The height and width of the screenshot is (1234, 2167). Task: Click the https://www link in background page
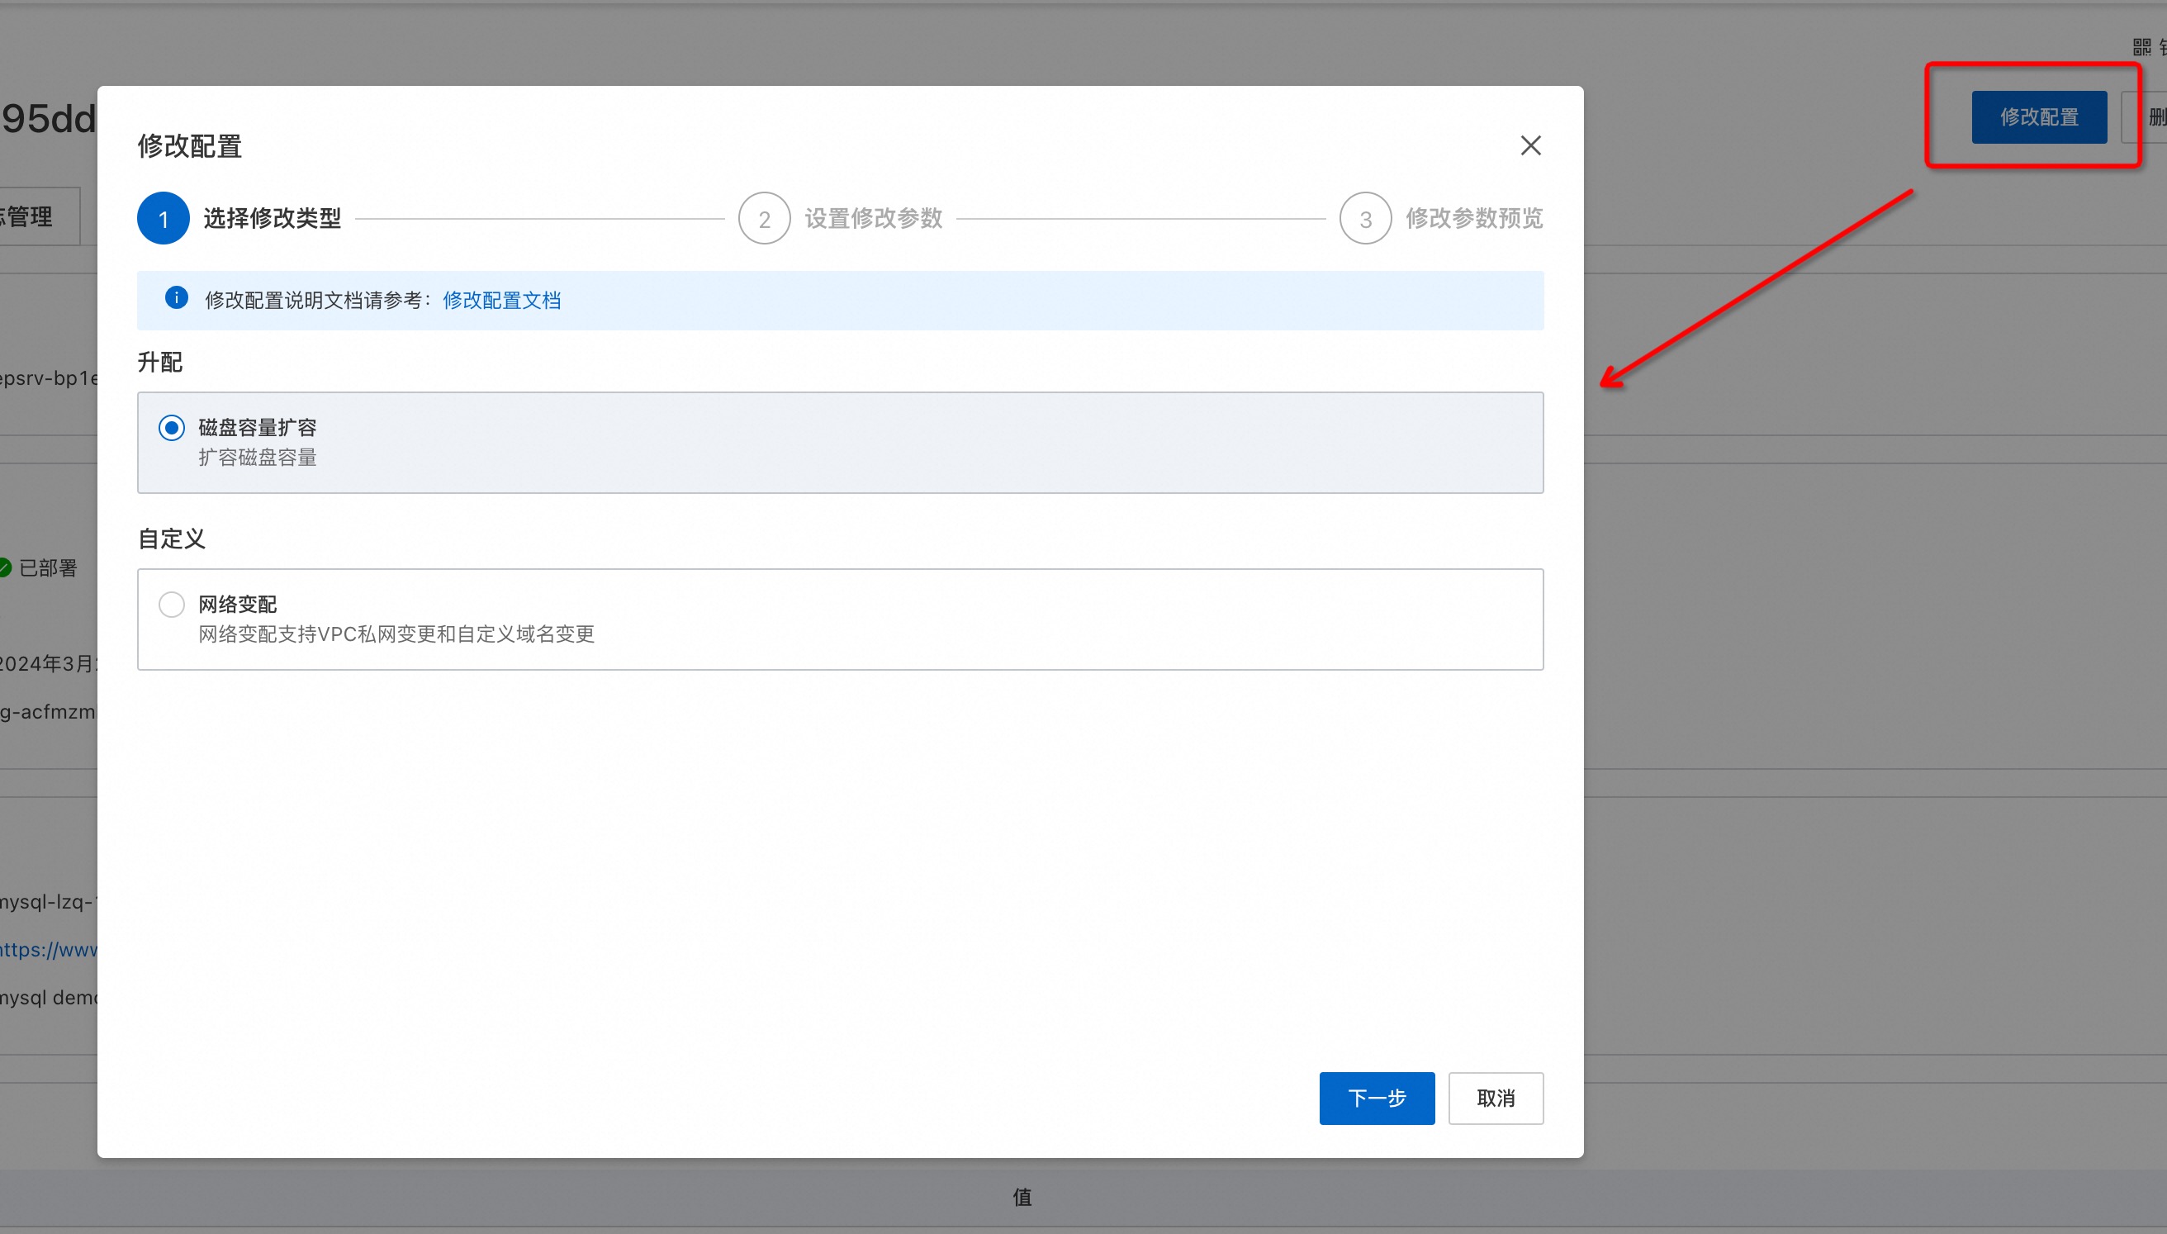point(48,950)
